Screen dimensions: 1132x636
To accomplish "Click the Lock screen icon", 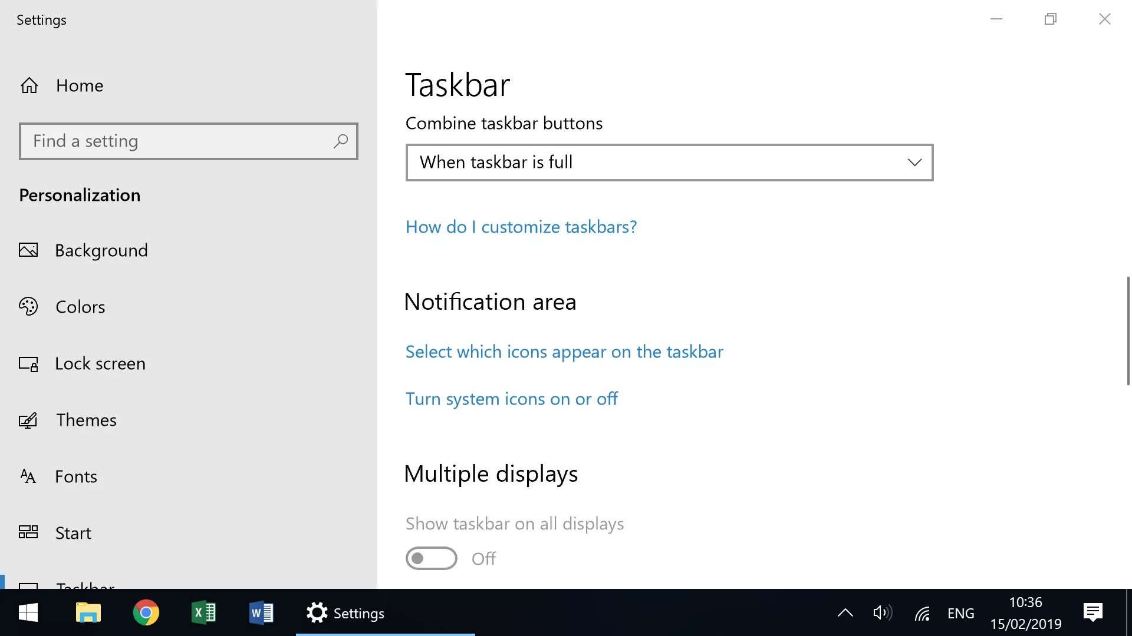I will (x=28, y=364).
